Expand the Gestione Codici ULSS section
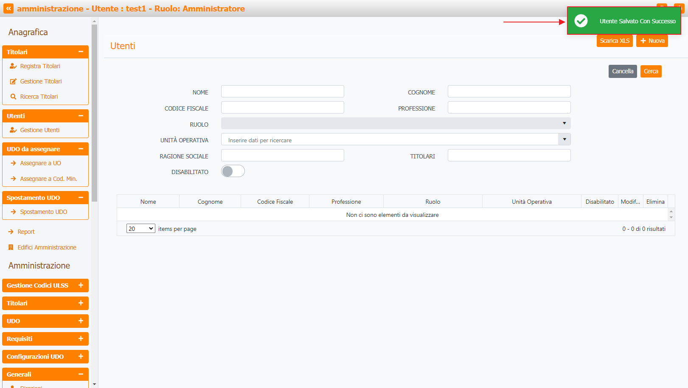 pos(81,285)
